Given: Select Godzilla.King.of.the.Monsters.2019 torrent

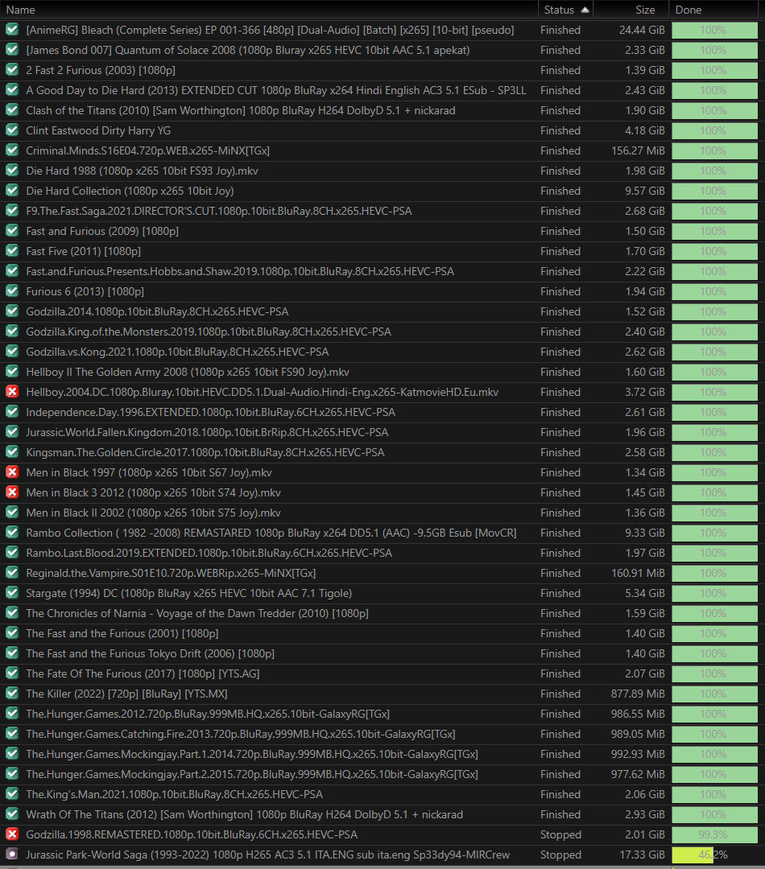Looking at the screenshot, I should point(209,332).
